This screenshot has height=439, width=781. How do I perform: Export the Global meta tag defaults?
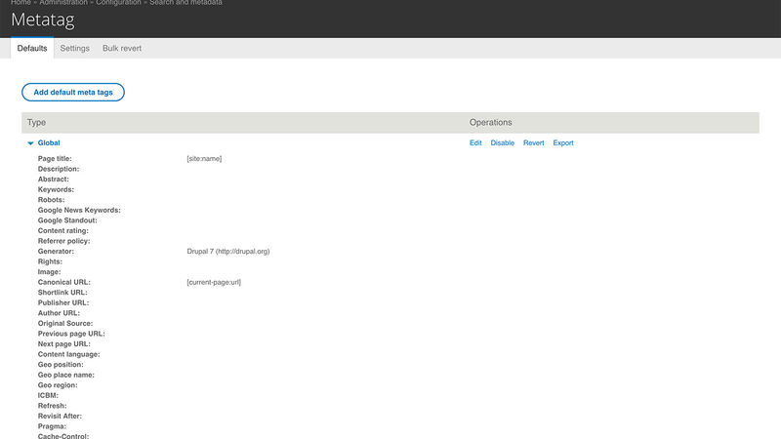point(563,142)
